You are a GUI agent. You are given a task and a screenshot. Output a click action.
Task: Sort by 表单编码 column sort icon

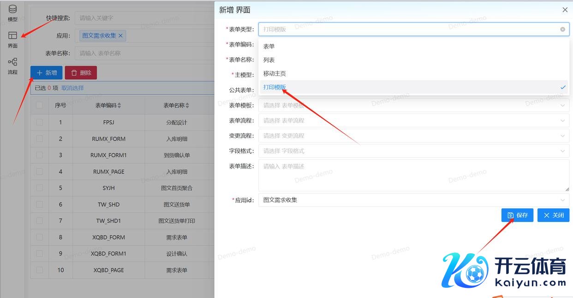pos(119,106)
